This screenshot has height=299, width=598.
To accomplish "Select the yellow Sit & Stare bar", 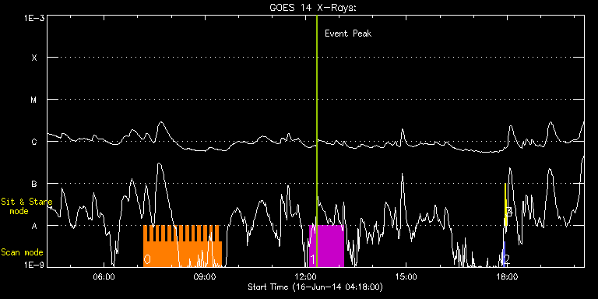I will pos(505,205).
